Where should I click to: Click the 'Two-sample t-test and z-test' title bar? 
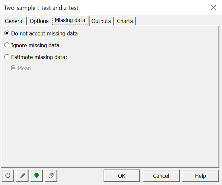[x=41, y=8]
